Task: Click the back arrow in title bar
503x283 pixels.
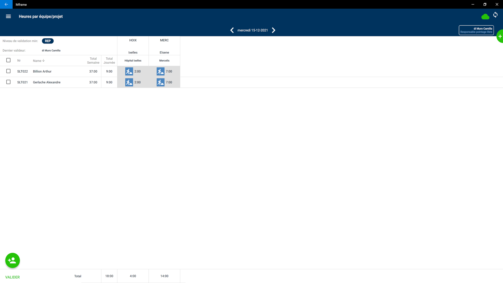Action: (x=6, y=4)
